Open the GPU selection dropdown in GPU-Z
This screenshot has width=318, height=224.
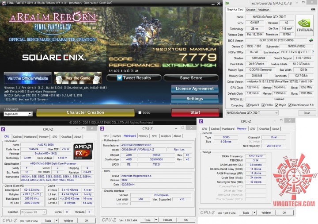click(x=252, y=113)
